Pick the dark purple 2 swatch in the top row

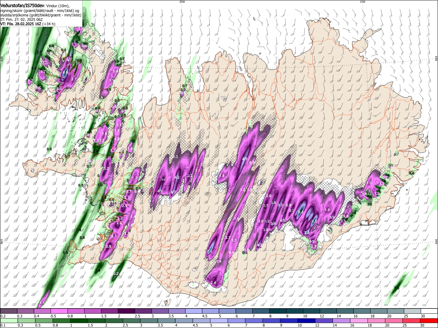tap(126, 311)
